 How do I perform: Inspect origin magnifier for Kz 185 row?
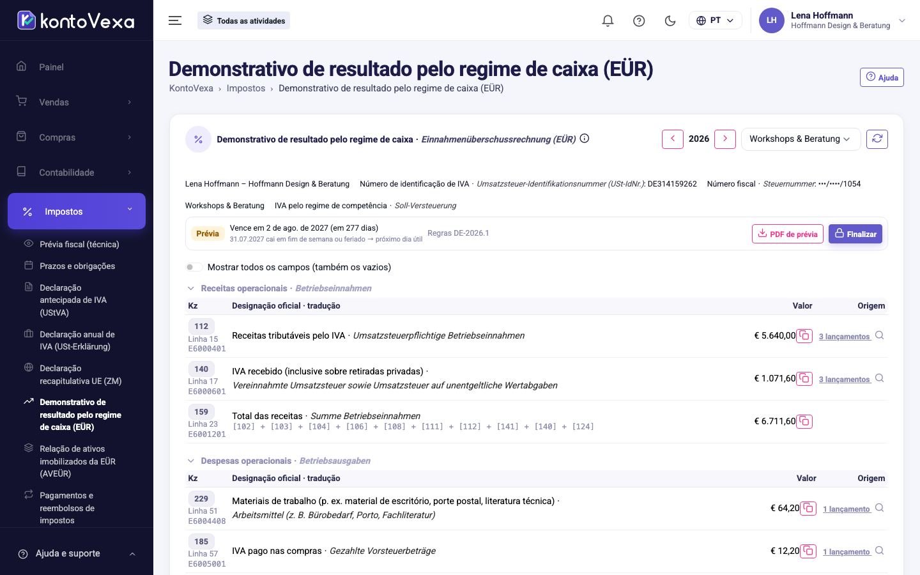(x=880, y=551)
